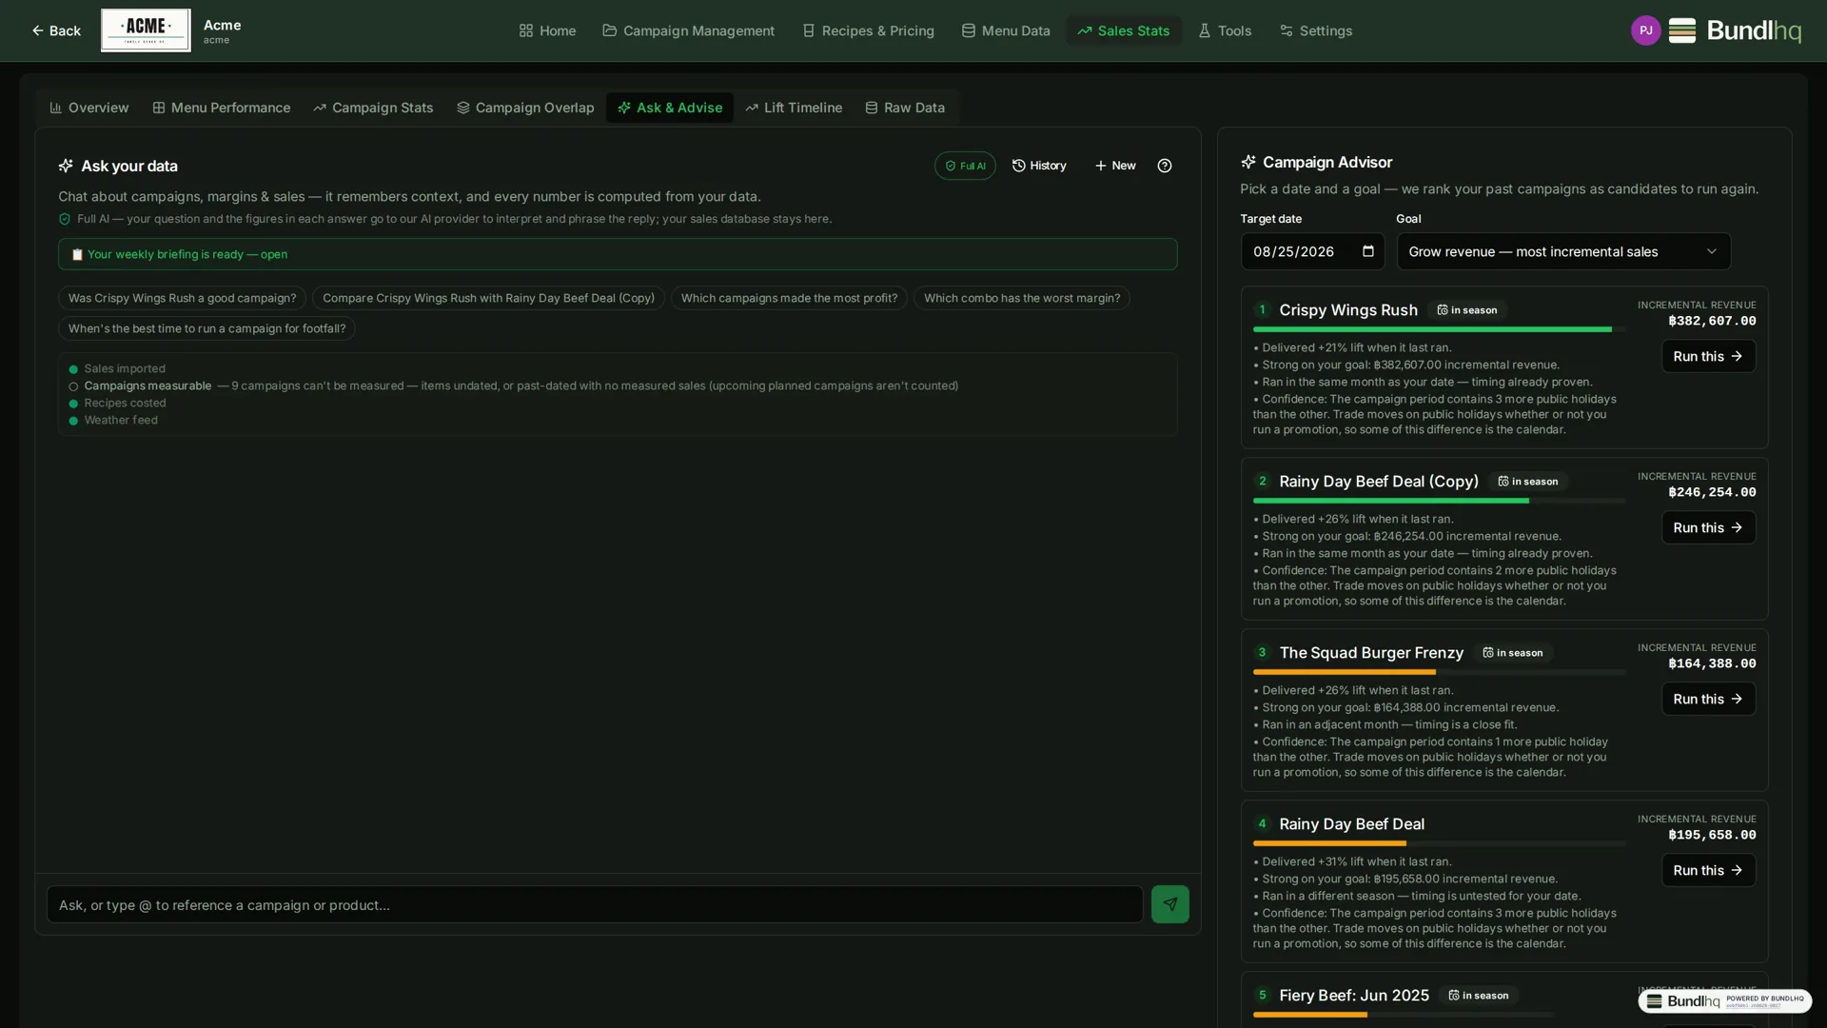The height and width of the screenshot is (1028, 1827).
Task: Switch to Lift Timeline tab
Action: point(794,108)
